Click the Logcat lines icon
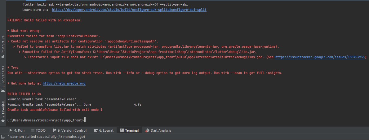The image size is (369, 140). point(96,130)
